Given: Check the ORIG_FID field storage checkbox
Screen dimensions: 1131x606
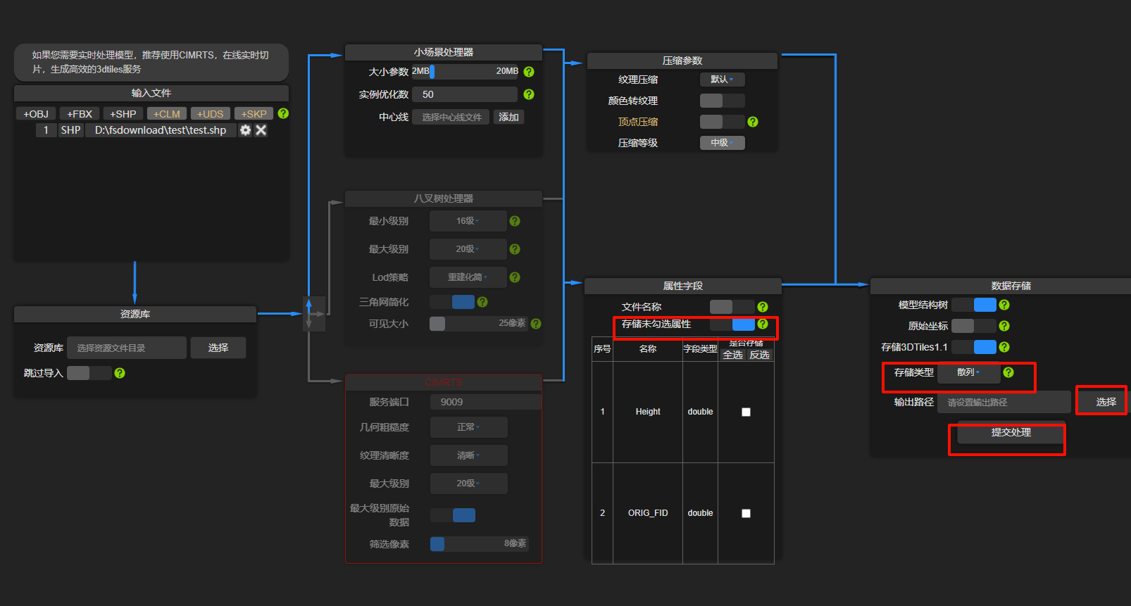Looking at the screenshot, I should (x=746, y=514).
